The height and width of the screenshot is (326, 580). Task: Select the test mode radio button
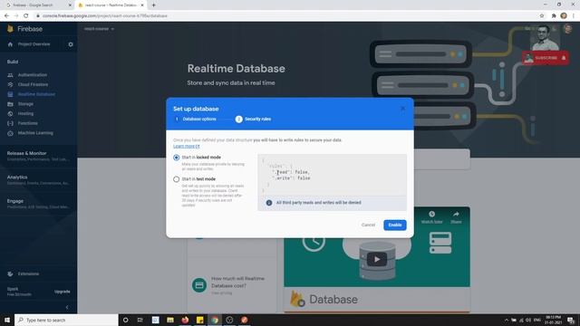click(x=177, y=179)
